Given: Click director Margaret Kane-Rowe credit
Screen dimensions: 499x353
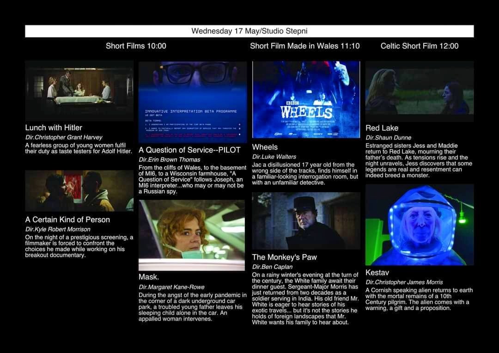Looking at the screenshot, I should click(171, 287).
